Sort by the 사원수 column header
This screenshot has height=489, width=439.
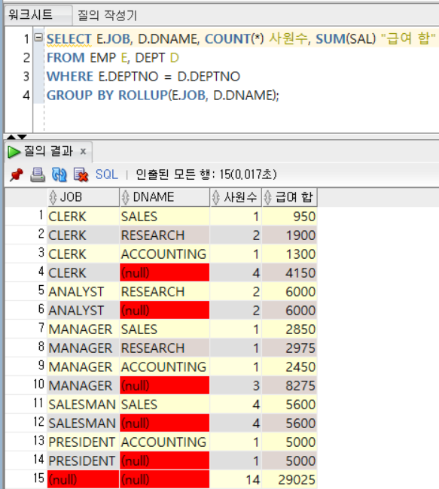(x=236, y=197)
